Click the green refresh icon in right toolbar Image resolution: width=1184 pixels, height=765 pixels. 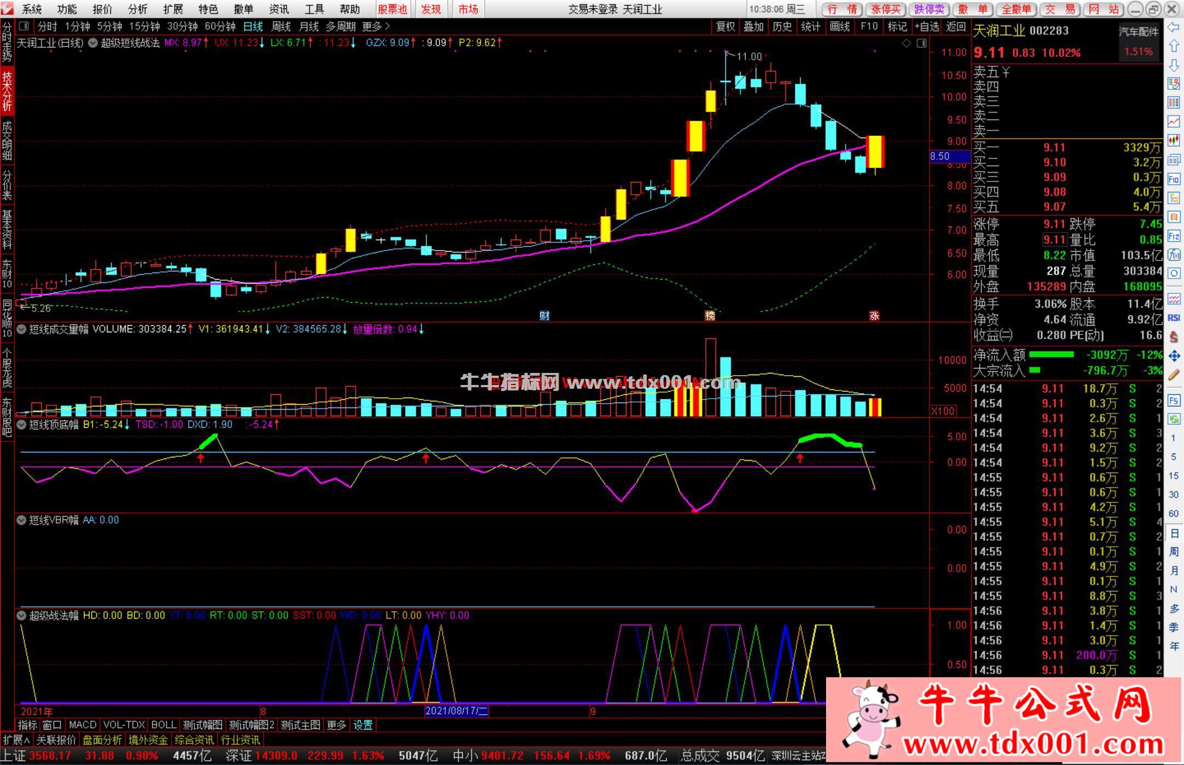point(1174,420)
